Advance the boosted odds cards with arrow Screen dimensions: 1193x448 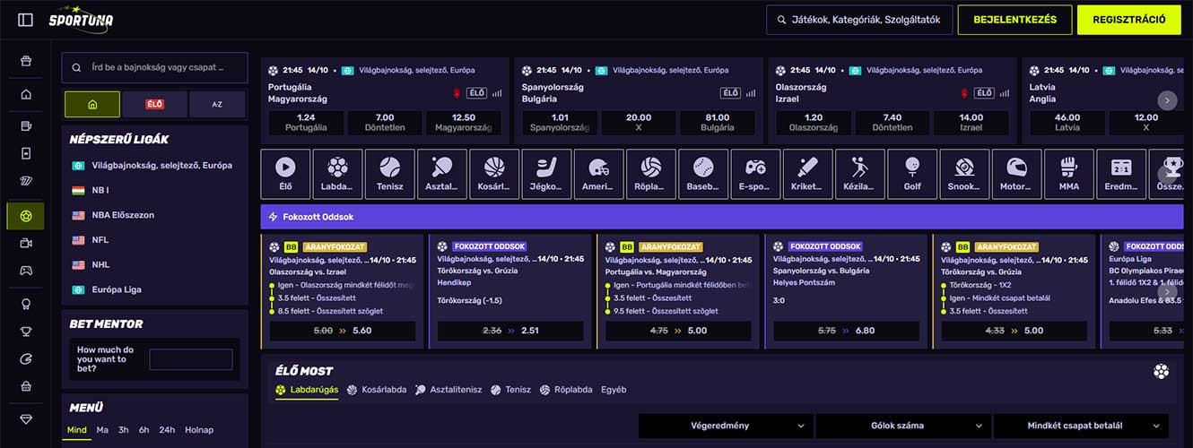point(1167,291)
